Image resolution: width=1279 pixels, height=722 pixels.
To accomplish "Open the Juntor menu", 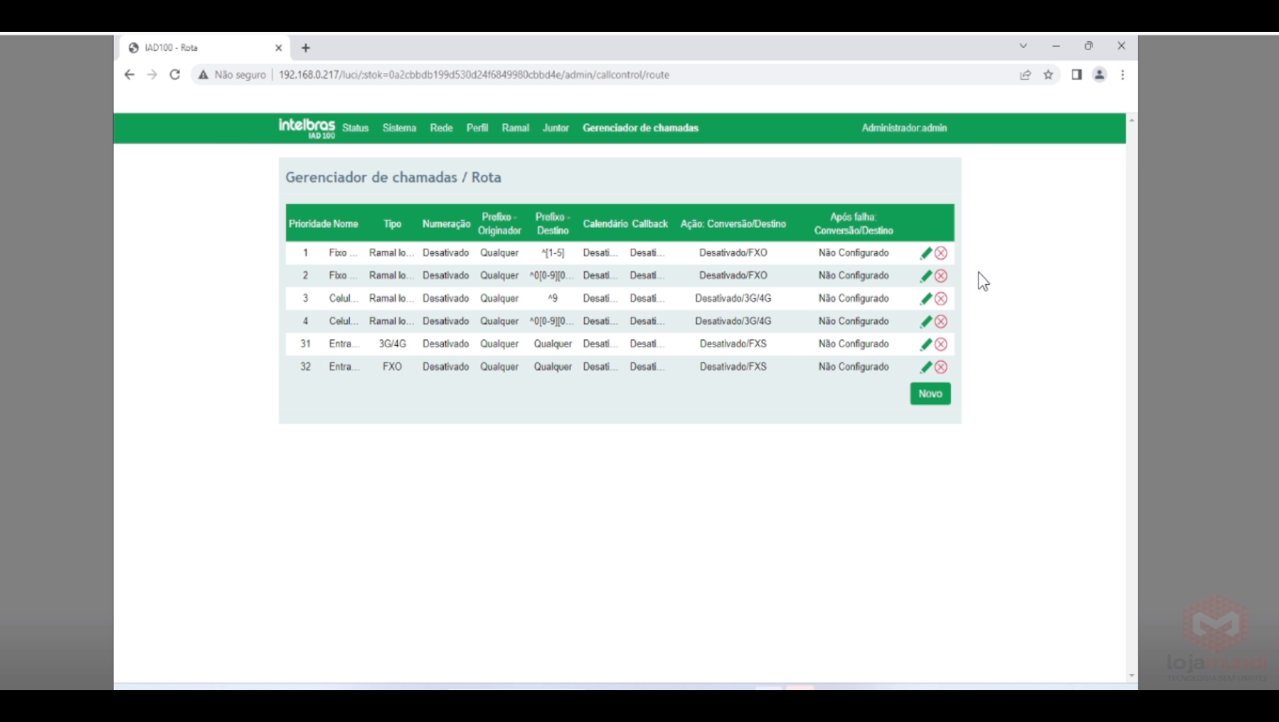I will (556, 128).
